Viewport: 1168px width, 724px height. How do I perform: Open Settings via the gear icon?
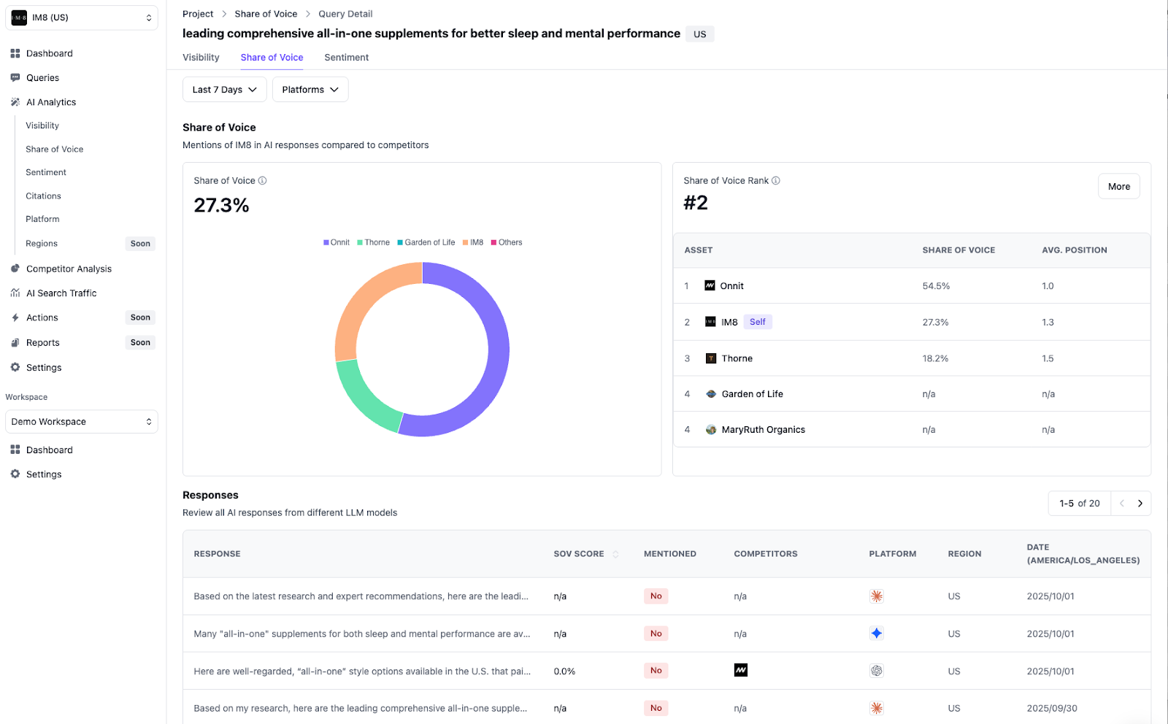coord(15,367)
